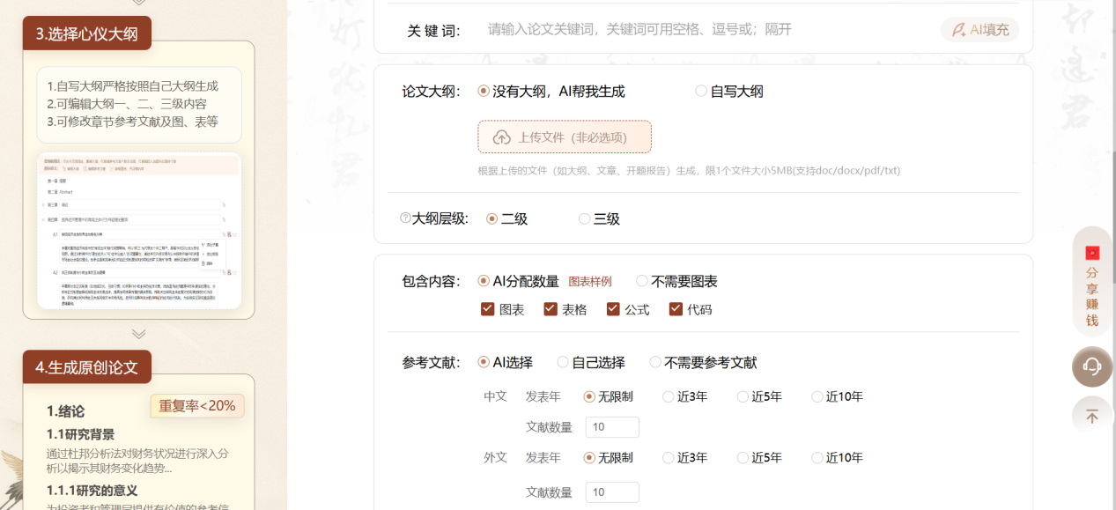Click the 中文 文献数量 input box
This screenshot has width=1116, height=510.
(x=612, y=427)
